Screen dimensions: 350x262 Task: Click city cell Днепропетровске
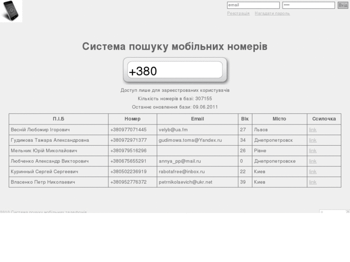tap(275, 161)
